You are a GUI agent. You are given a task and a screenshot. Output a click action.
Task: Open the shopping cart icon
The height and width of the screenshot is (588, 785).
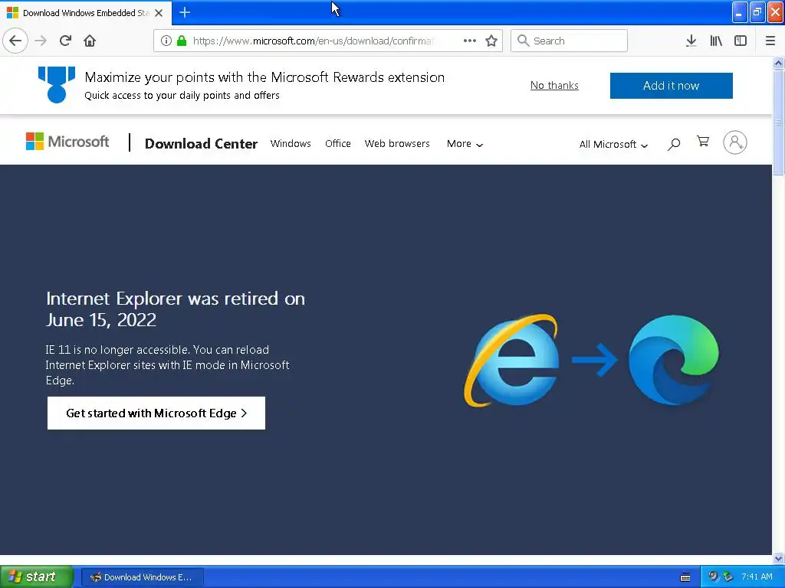click(x=703, y=142)
